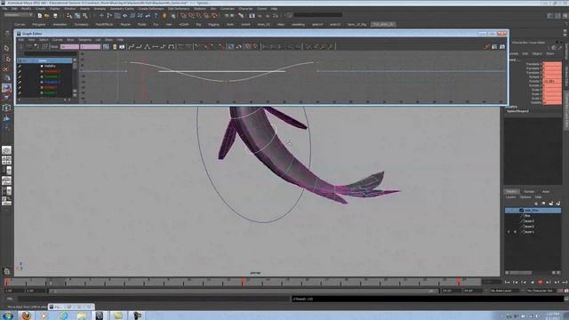The width and height of the screenshot is (569, 320).
Task: Select by component type mode icon
Action: (85, 16)
